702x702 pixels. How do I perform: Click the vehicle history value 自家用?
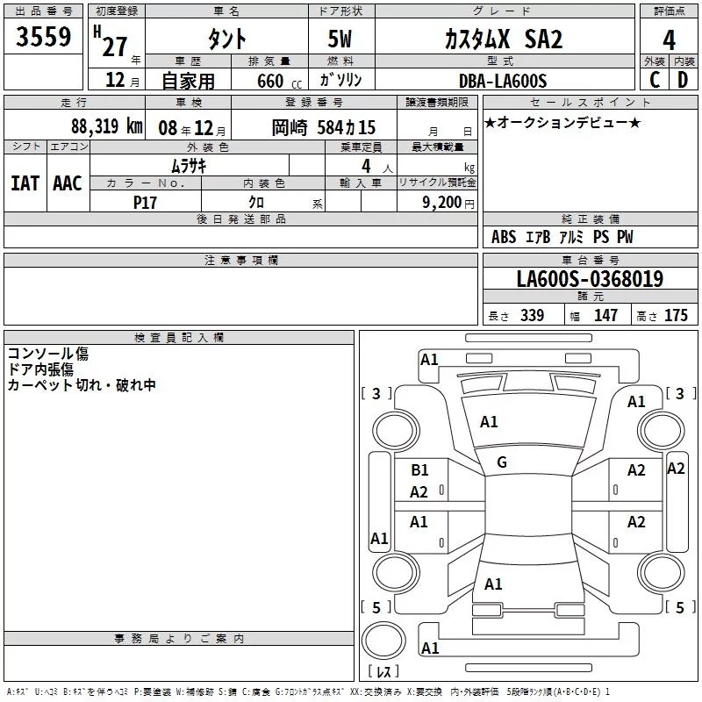pyautogui.click(x=188, y=81)
